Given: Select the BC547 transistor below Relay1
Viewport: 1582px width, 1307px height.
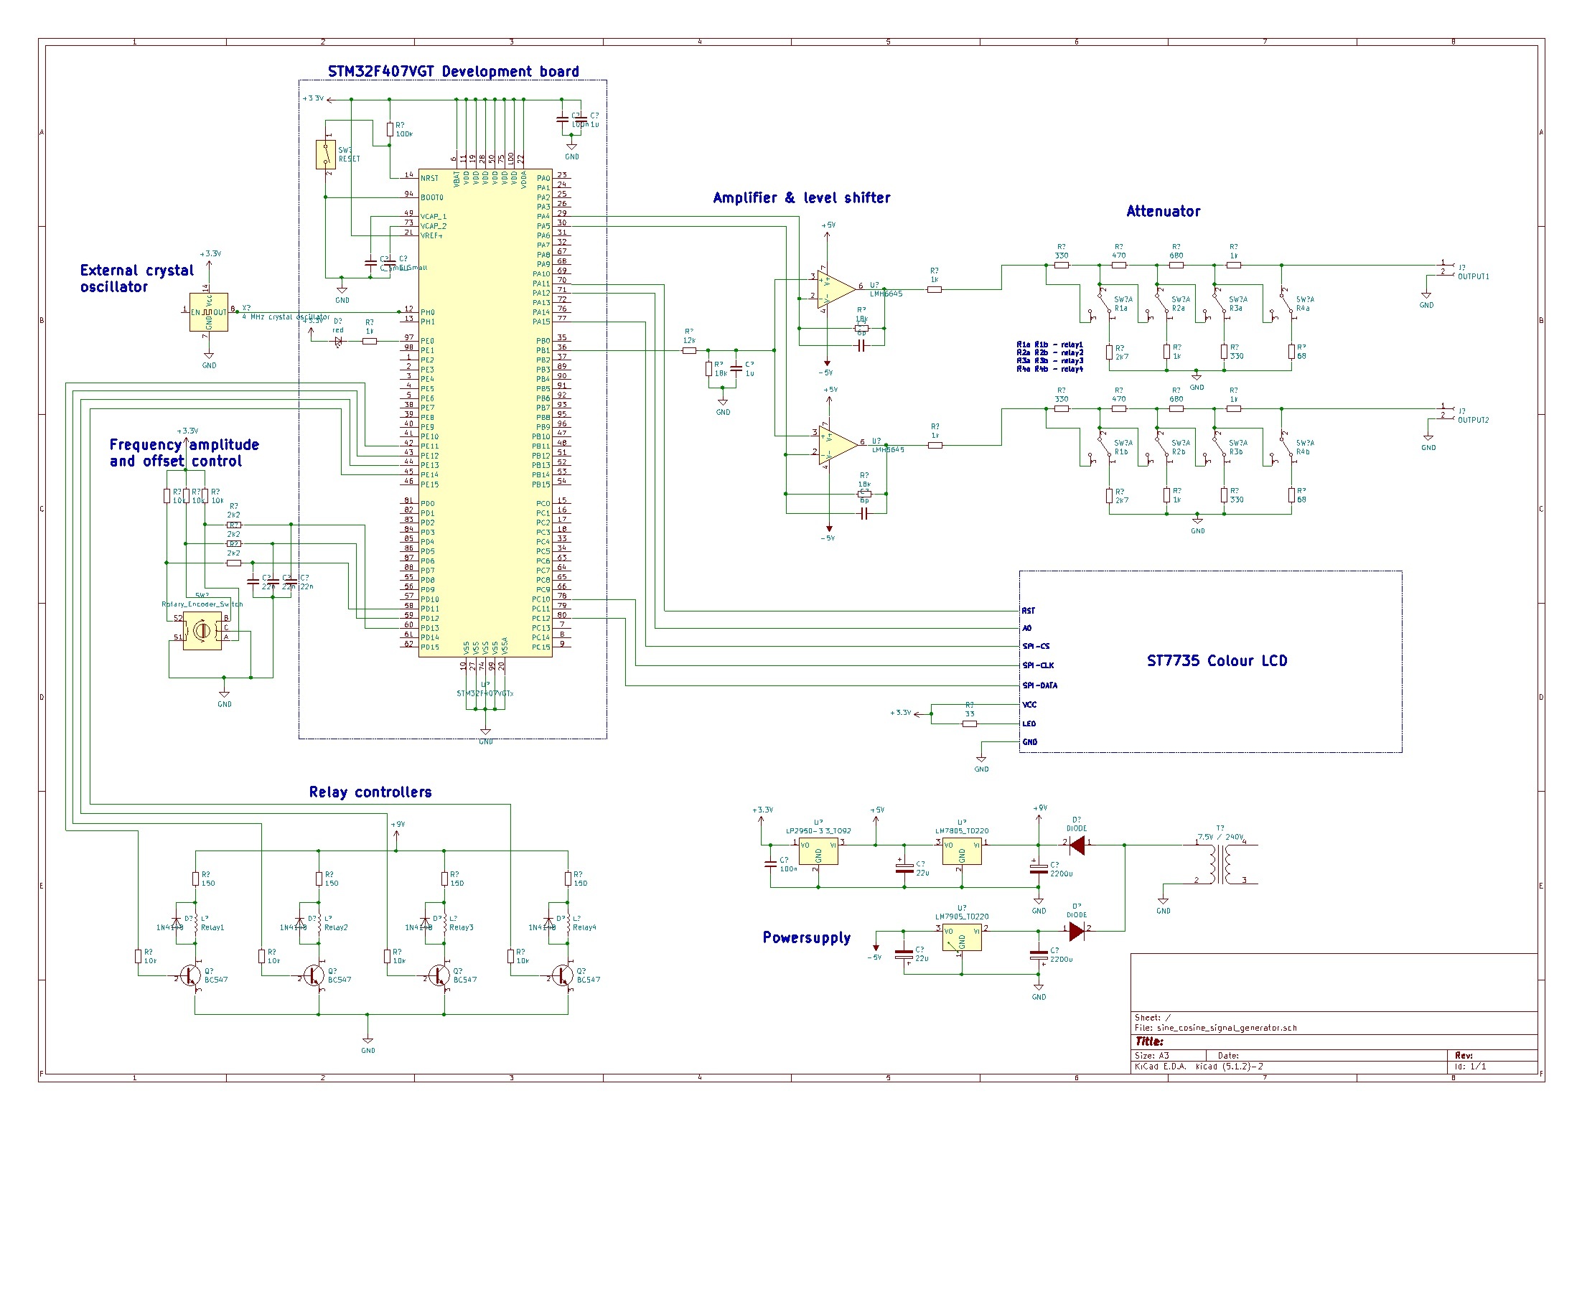Looking at the screenshot, I should tap(191, 977).
